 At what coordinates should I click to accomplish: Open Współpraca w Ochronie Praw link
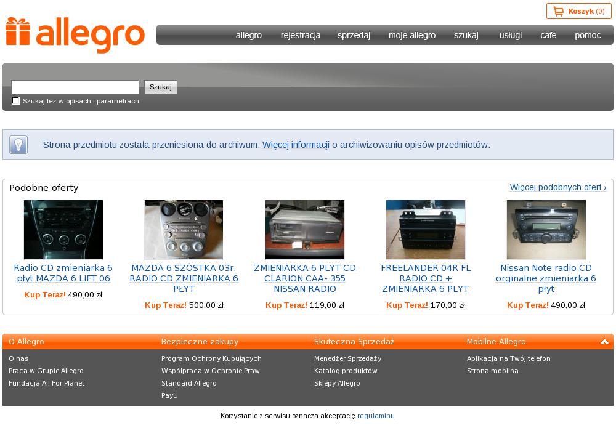pos(211,371)
